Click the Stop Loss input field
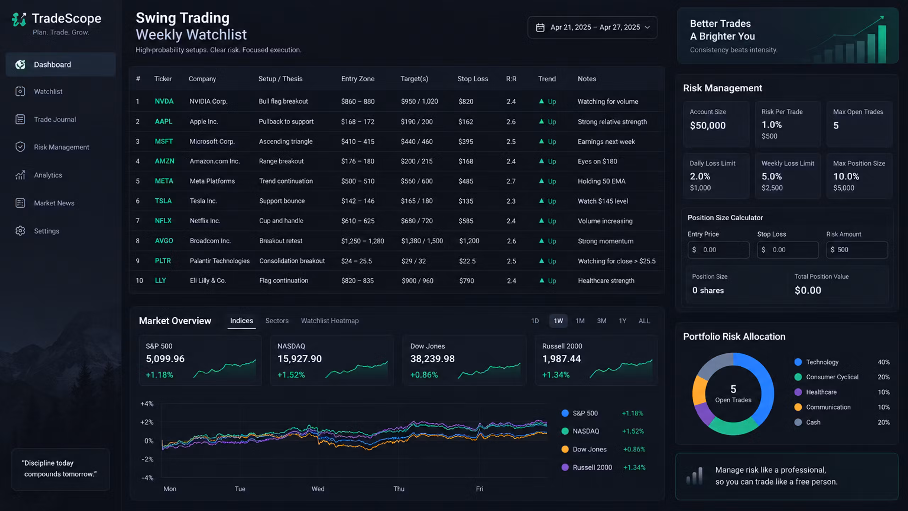The width and height of the screenshot is (908, 511). [788, 250]
